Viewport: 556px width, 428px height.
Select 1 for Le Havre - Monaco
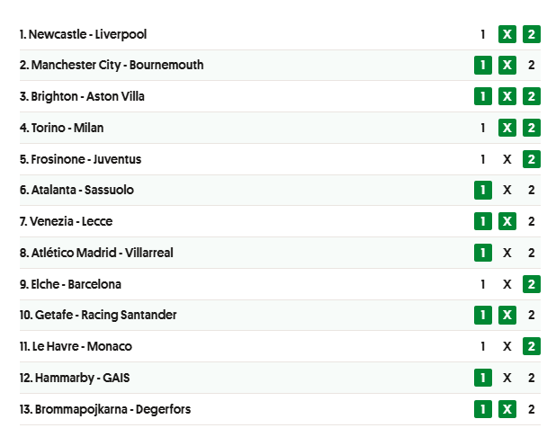(482, 346)
